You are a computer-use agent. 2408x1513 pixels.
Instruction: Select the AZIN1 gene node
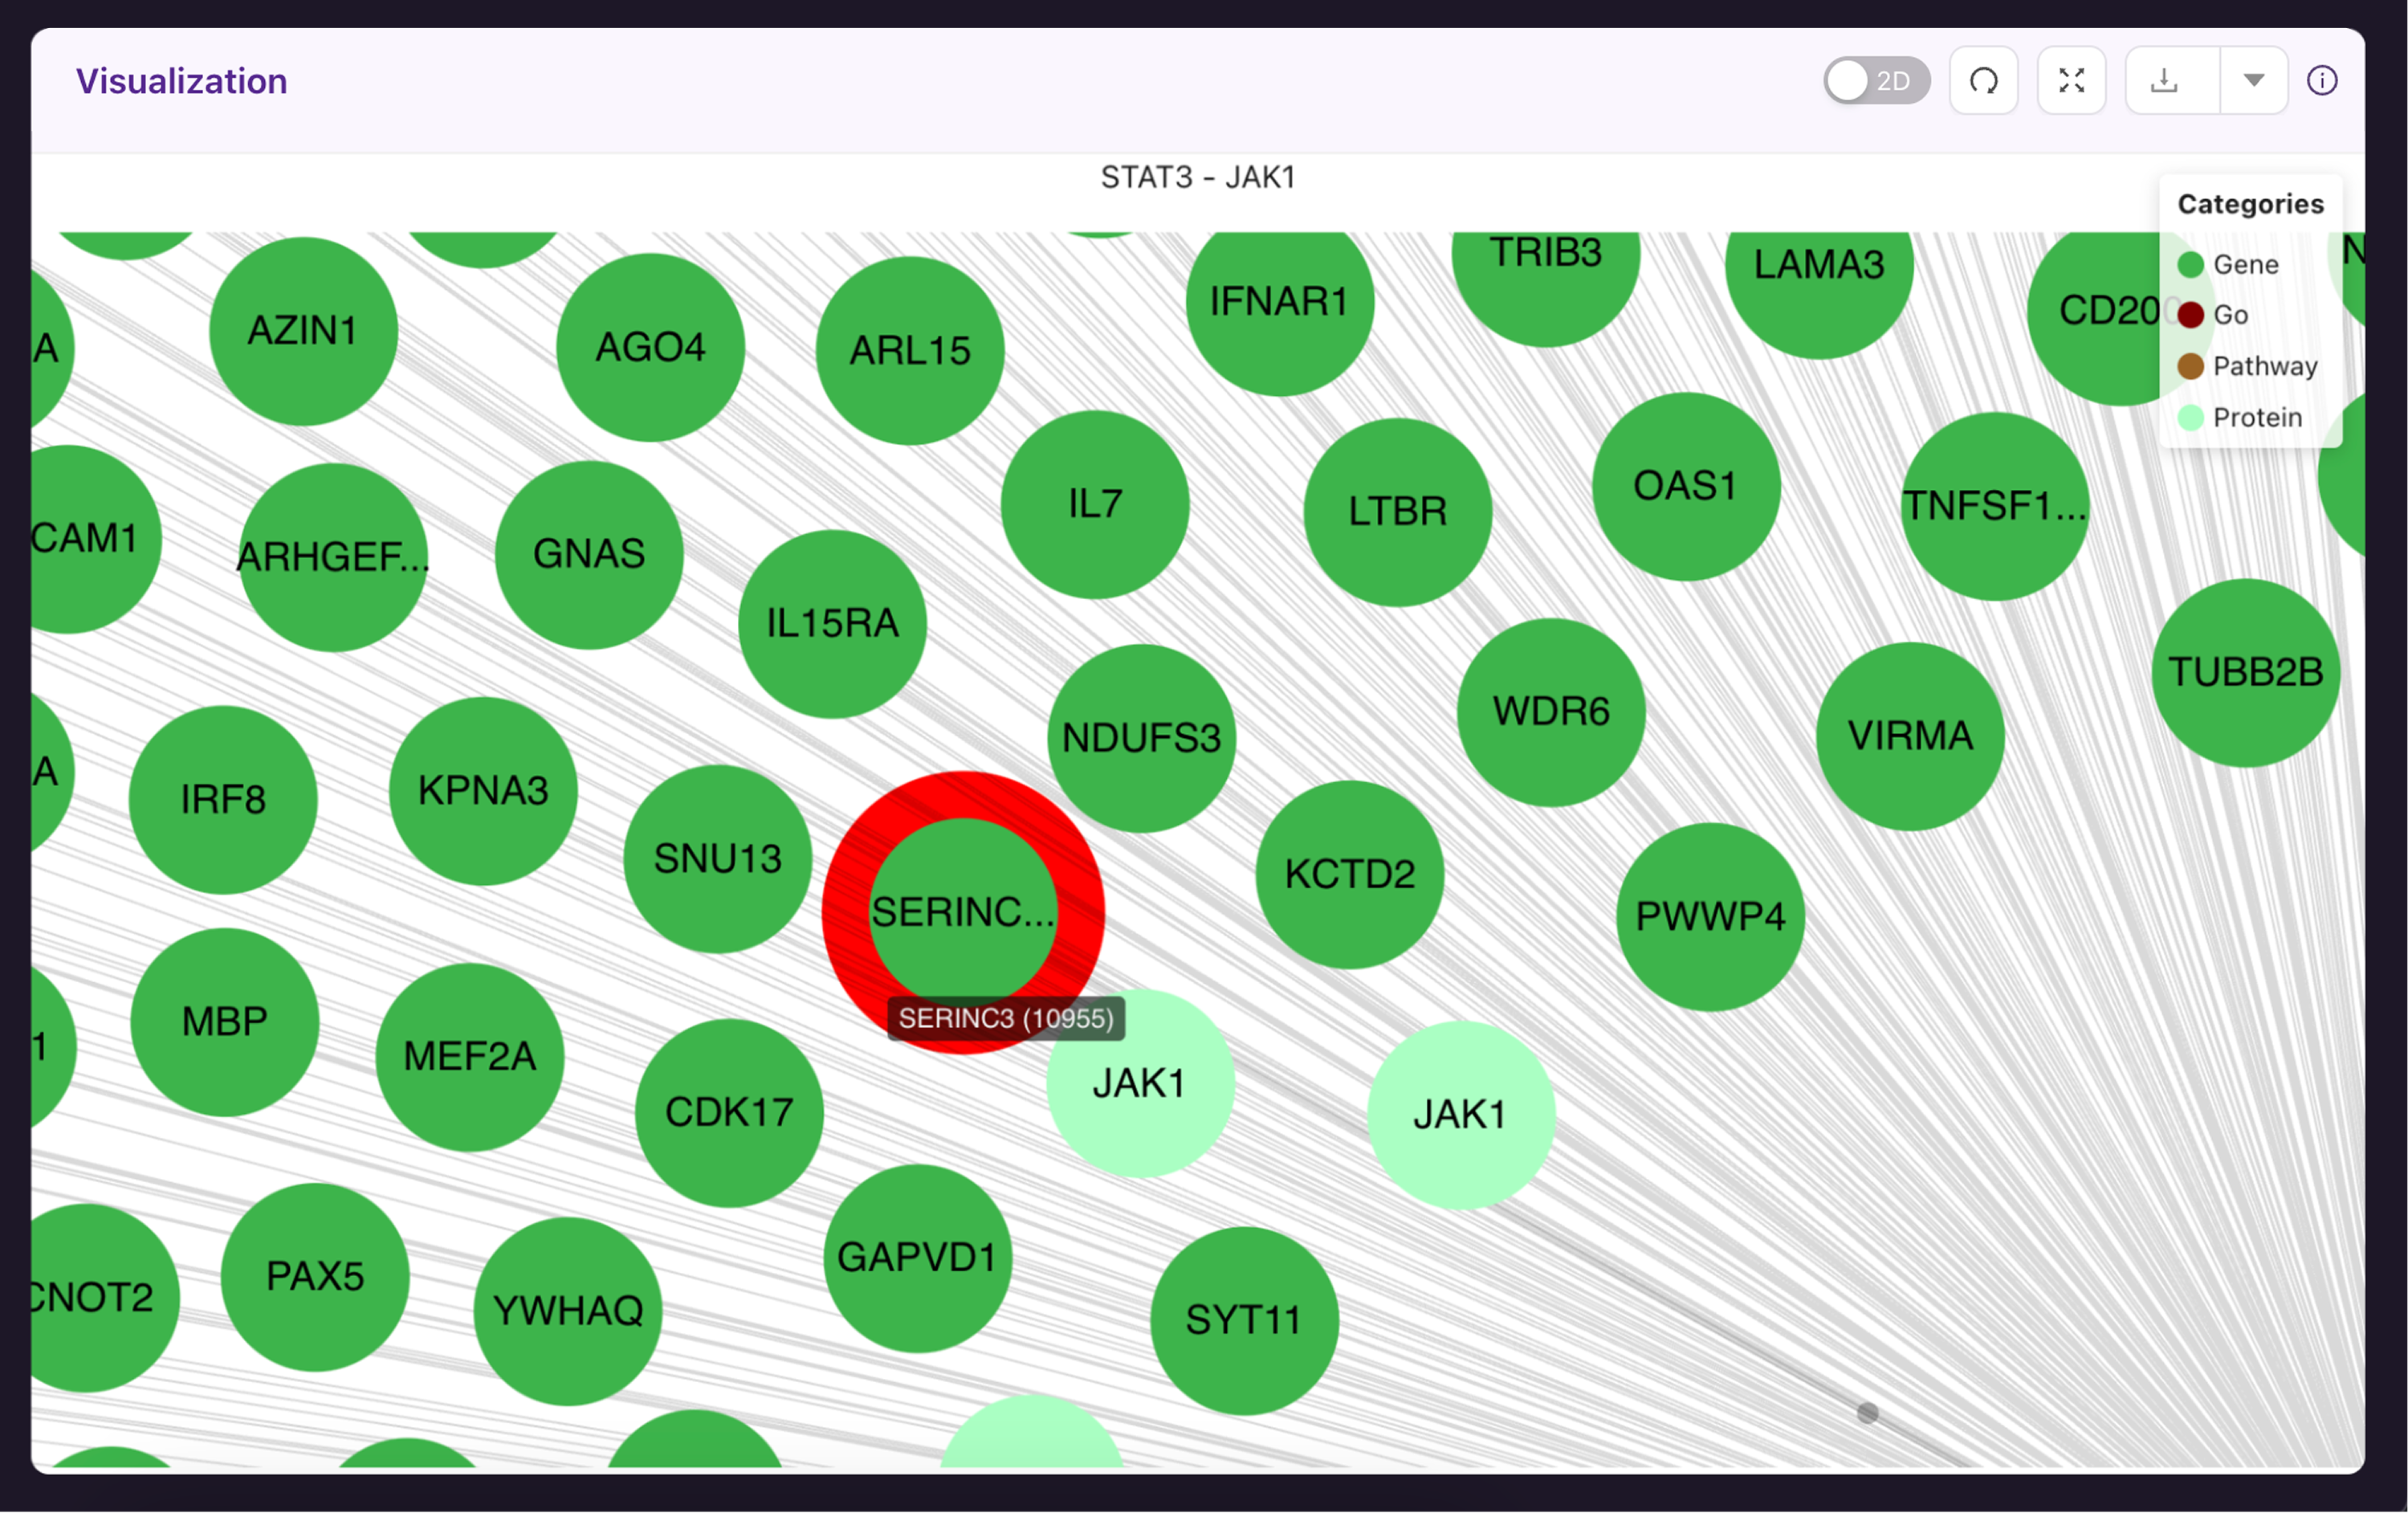tap(303, 331)
